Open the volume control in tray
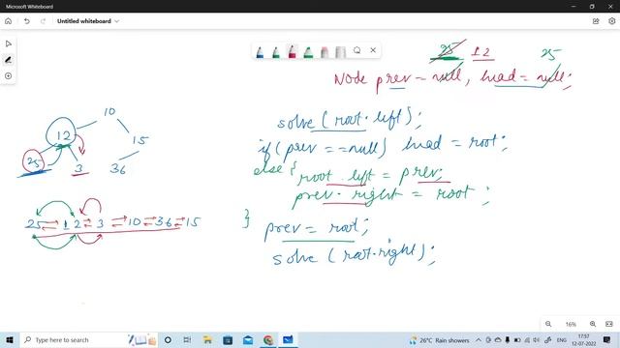 click(536, 339)
